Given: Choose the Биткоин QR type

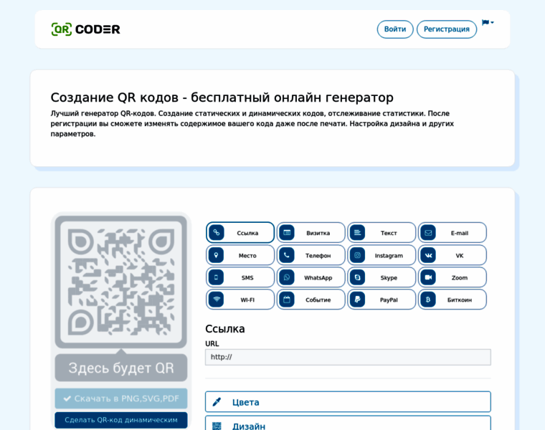Looking at the screenshot, I should click(x=452, y=300).
